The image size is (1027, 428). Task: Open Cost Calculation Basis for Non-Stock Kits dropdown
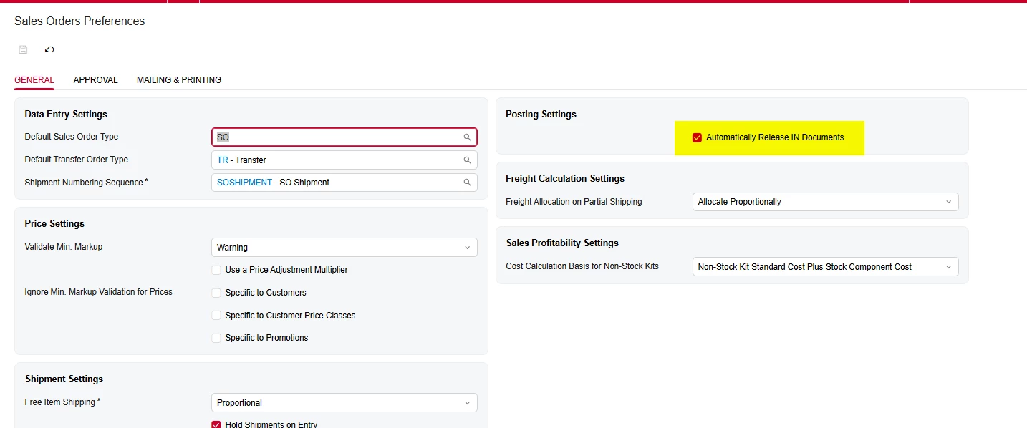click(x=826, y=267)
